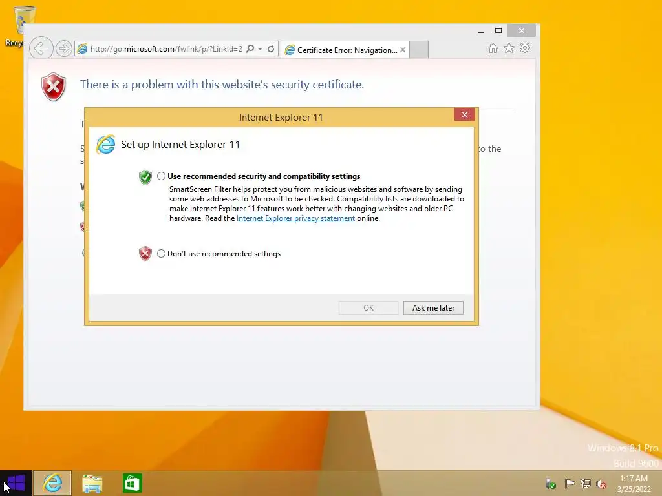Go back with the browser back arrow
The image size is (662, 496).
tap(41, 48)
